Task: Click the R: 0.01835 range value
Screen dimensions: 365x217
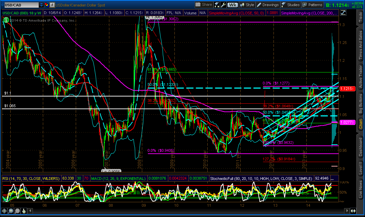Action: click(155, 13)
